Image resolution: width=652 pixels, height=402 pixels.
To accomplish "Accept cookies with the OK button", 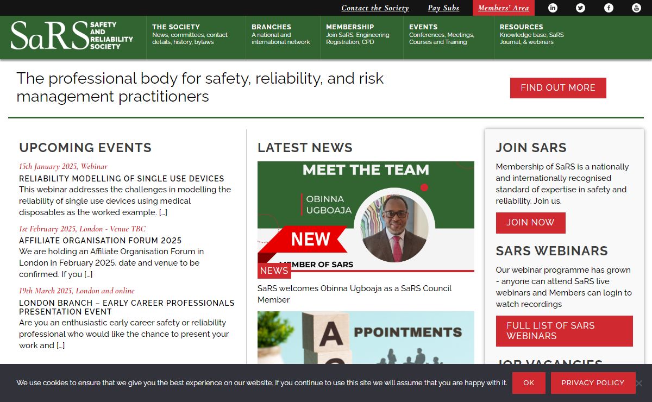I will tap(529, 383).
